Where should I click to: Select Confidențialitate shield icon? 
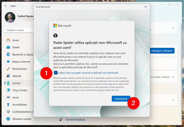click(x=8, y=112)
